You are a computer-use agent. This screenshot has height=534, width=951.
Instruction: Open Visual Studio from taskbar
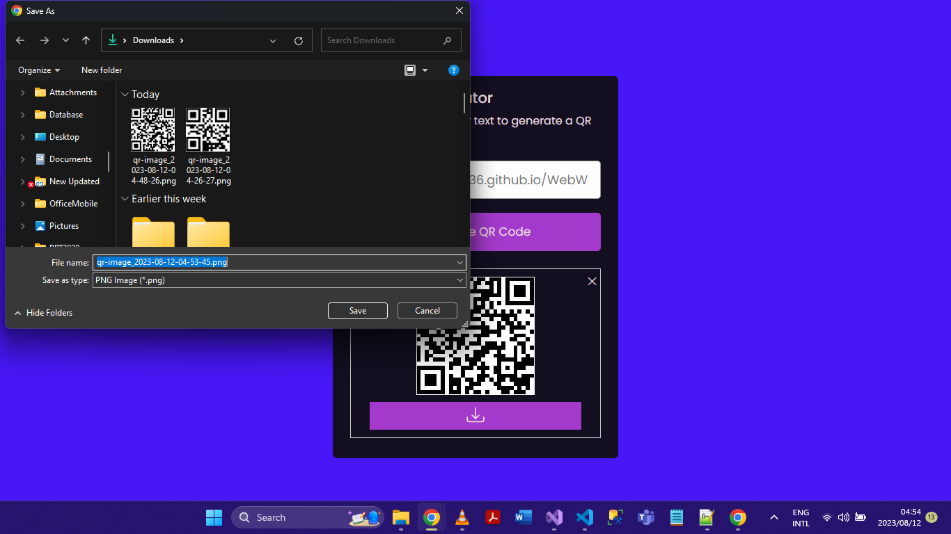[554, 517]
